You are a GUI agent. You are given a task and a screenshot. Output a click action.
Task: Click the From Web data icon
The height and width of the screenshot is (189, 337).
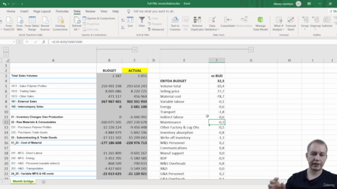(19, 24)
